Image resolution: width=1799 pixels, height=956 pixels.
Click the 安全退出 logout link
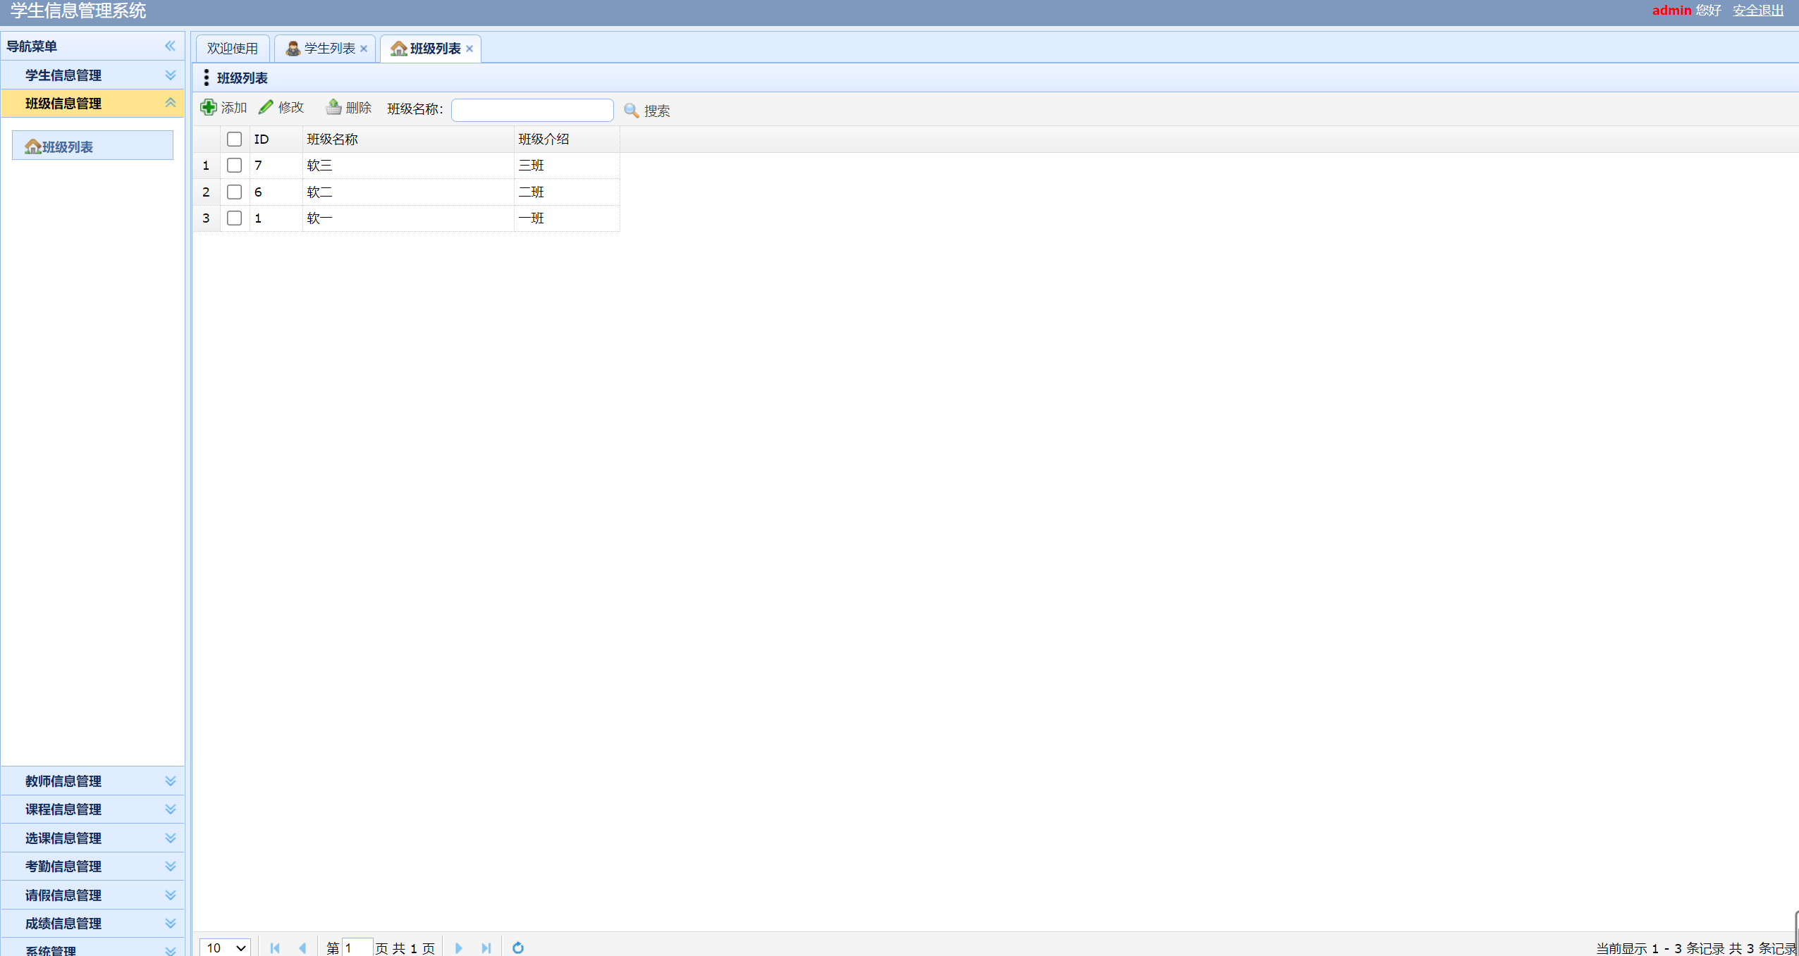click(1758, 11)
